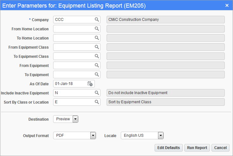The width and height of the screenshot is (233, 156).
Task: Cancel the report parameters dialog
Action: (220, 148)
